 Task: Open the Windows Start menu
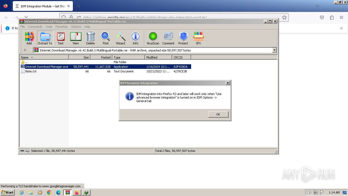point(8,192)
